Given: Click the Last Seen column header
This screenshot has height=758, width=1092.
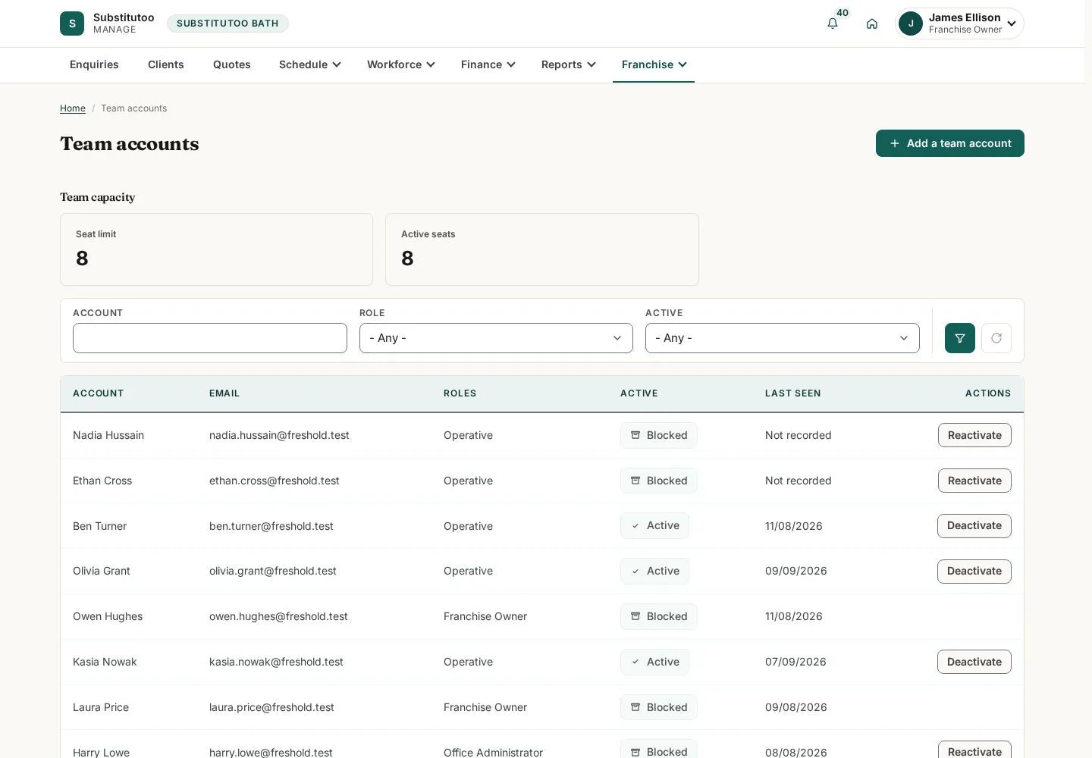Looking at the screenshot, I should pos(793,393).
